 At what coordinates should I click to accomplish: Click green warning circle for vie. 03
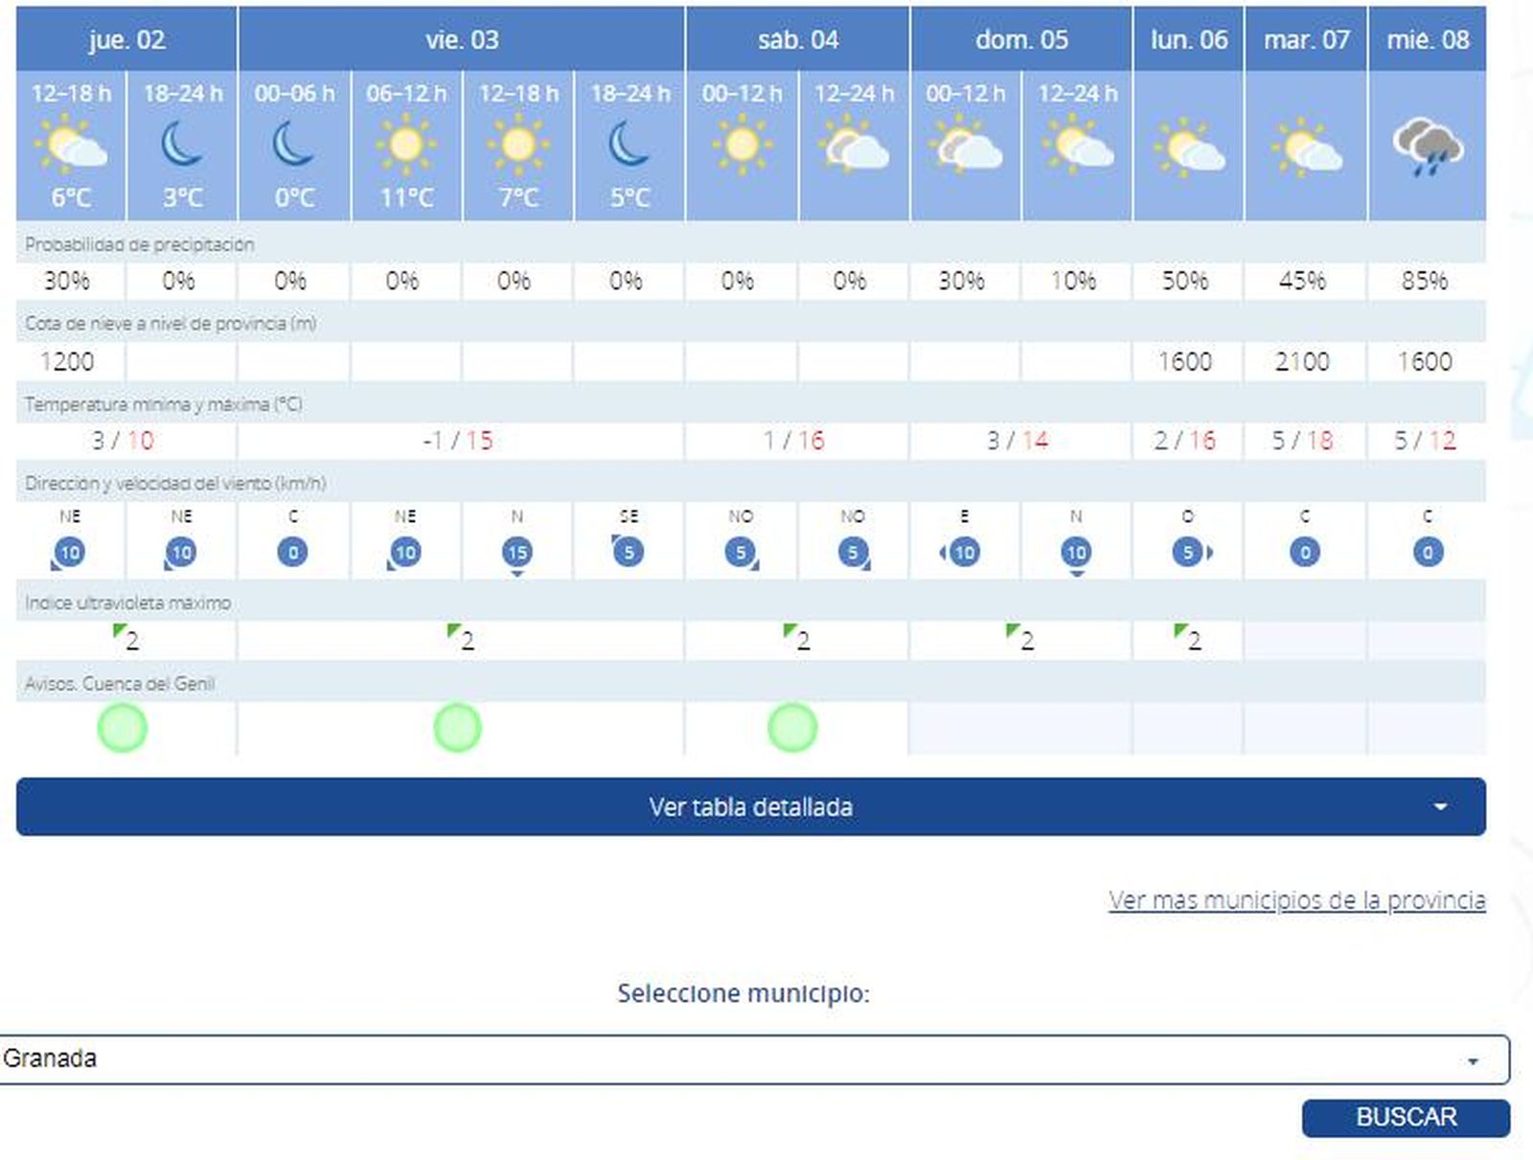tap(457, 728)
